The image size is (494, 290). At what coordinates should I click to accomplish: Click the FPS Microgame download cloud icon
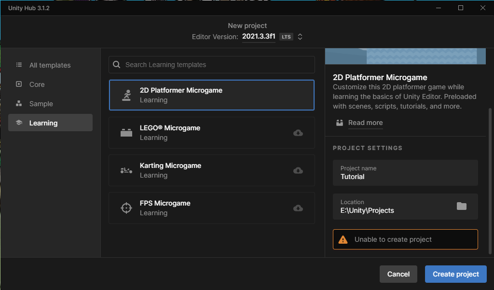298,208
